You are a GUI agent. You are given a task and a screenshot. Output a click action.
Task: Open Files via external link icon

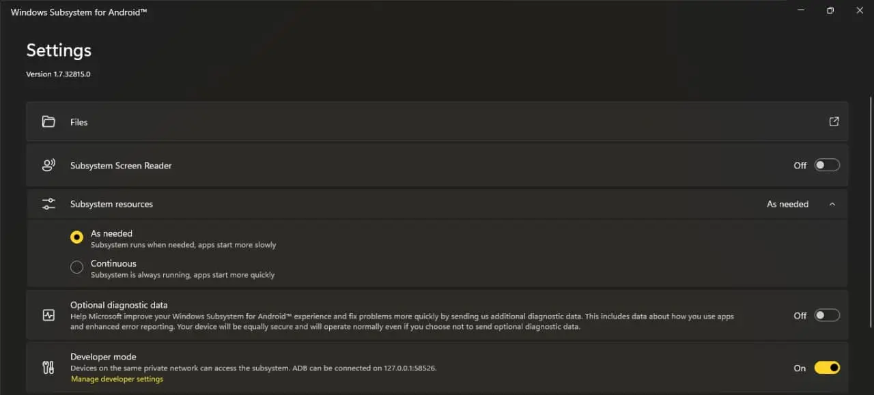[834, 121]
